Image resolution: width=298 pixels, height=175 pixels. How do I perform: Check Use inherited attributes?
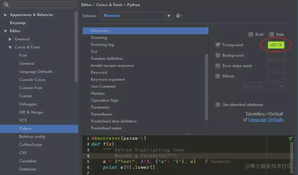(218, 104)
